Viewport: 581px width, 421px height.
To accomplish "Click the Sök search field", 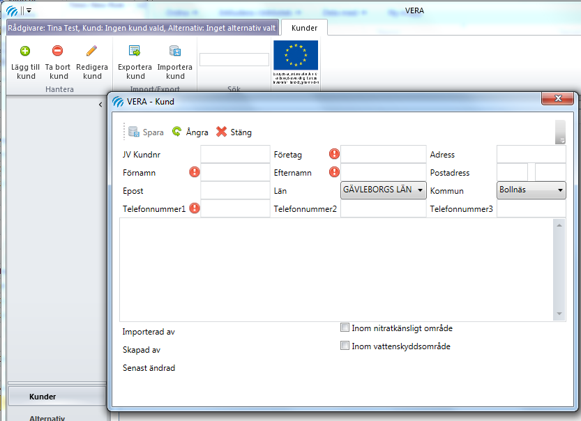I will [234, 60].
